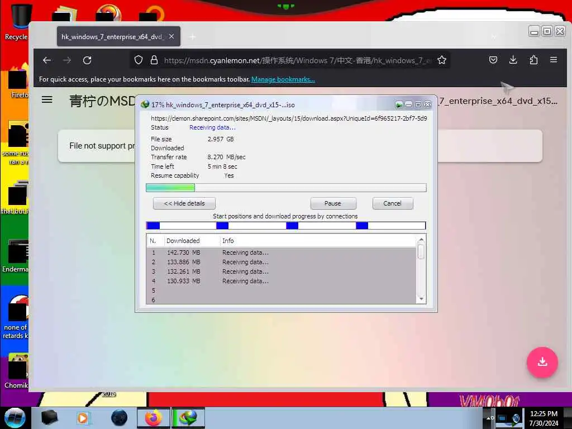The height and width of the screenshot is (429, 572).
Task: Pause the ISO download
Action: pyautogui.click(x=333, y=203)
